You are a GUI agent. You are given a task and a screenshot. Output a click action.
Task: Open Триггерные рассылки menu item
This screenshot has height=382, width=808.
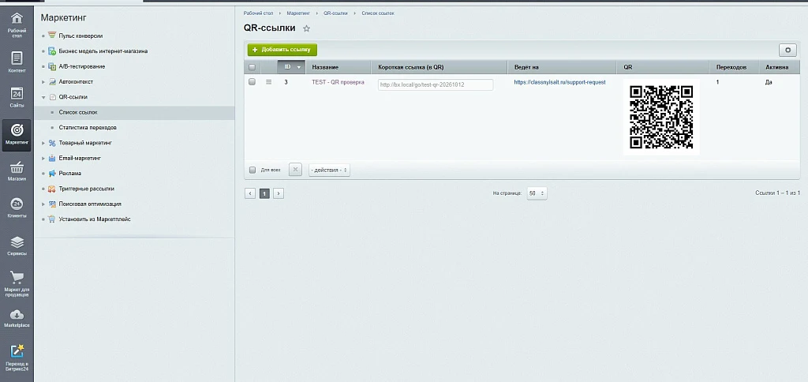87,189
